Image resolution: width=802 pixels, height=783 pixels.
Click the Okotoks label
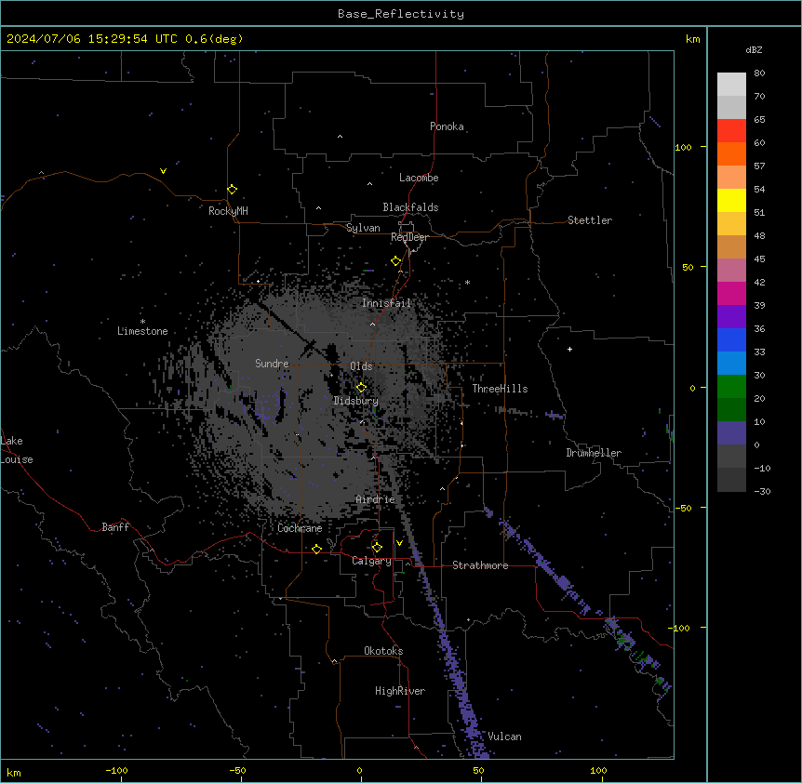383,651
